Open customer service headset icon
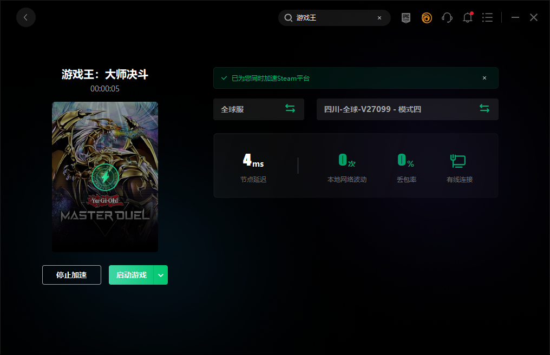The height and width of the screenshot is (355, 550). pyautogui.click(x=447, y=17)
